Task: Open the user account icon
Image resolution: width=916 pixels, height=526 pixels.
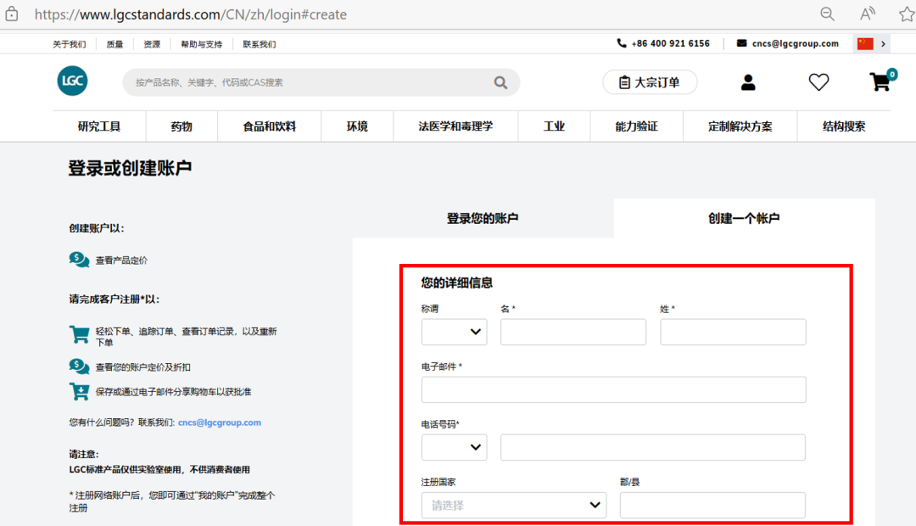Action: (747, 82)
